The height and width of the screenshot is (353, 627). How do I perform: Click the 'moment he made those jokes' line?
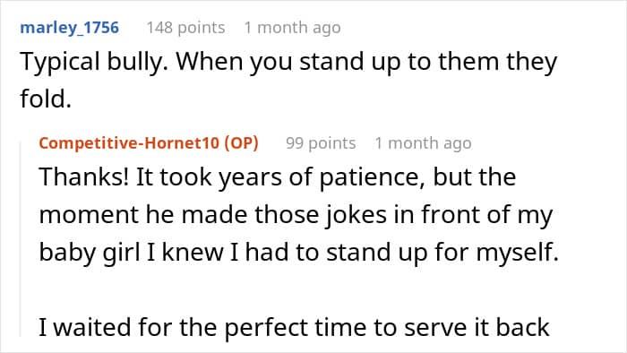296,215
